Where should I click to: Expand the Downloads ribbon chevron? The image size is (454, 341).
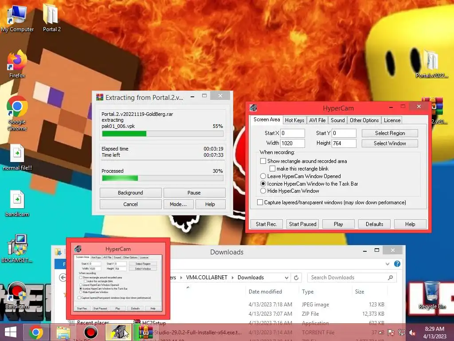pyautogui.click(x=387, y=264)
